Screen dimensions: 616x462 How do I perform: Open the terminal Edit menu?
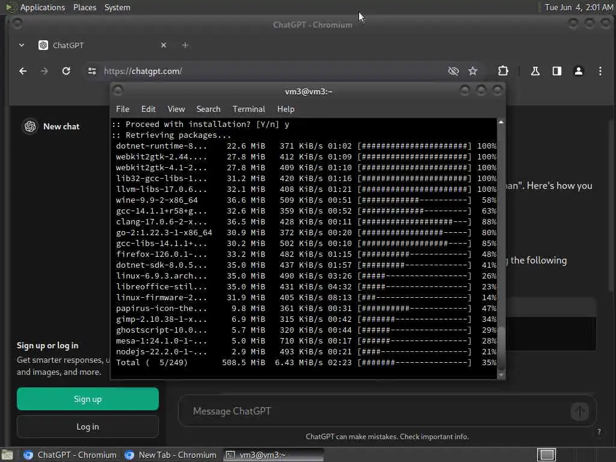click(x=148, y=109)
